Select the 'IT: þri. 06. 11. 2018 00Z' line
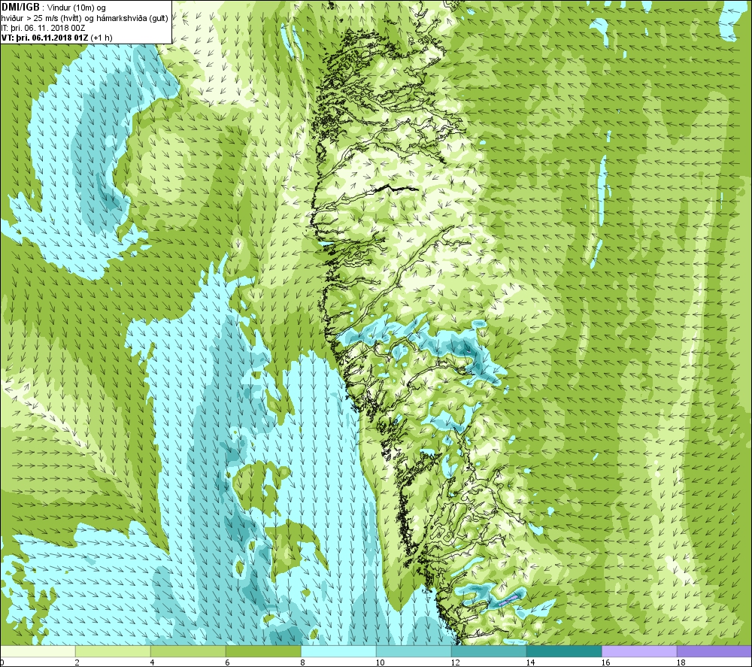 [43, 28]
